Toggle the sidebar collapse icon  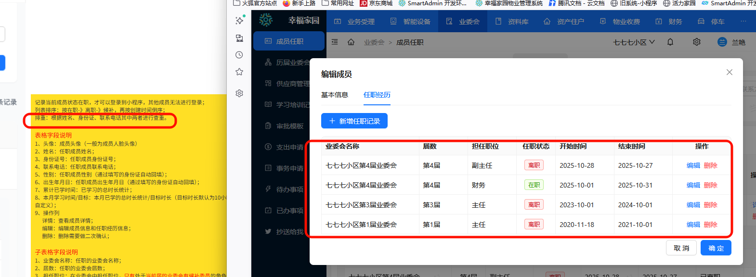click(x=335, y=42)
